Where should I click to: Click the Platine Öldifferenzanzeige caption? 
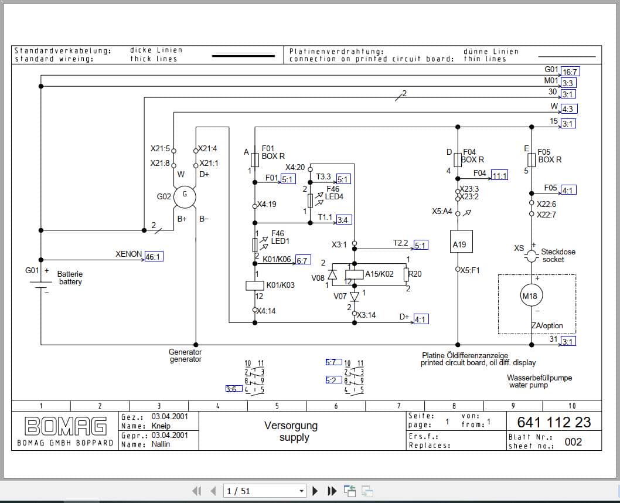[478, 359]
